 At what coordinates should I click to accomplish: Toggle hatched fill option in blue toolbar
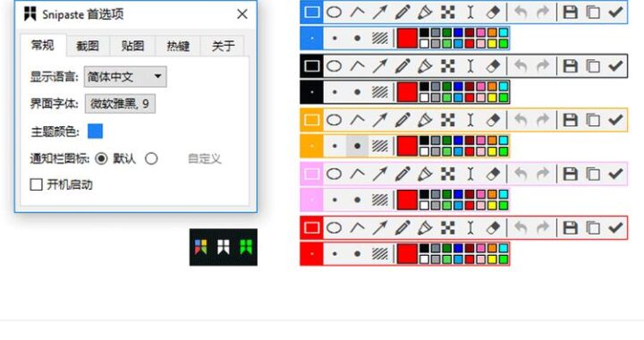click(380, 38)
